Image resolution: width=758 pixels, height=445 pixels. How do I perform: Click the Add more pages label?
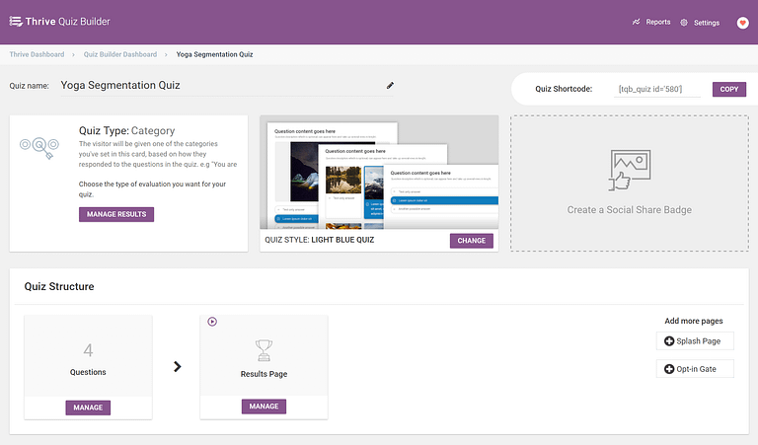click(694, 321)
